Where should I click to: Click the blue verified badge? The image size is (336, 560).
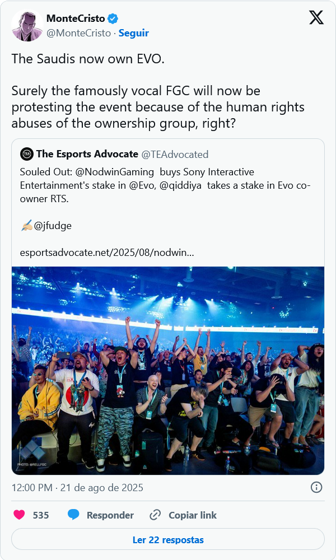pyautogui.click(x=114, y=18)
